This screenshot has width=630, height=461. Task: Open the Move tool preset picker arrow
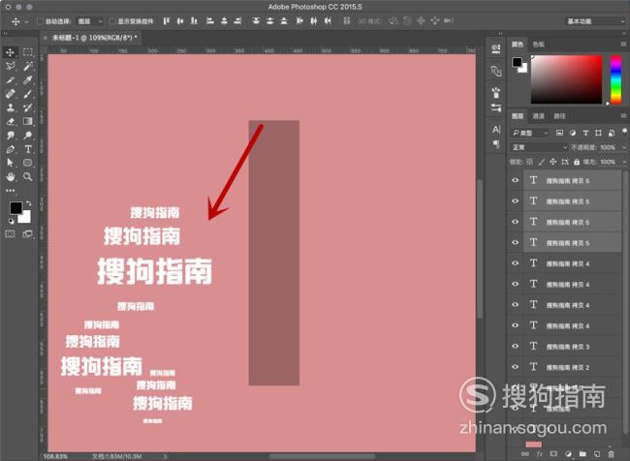tap(26, 21)
